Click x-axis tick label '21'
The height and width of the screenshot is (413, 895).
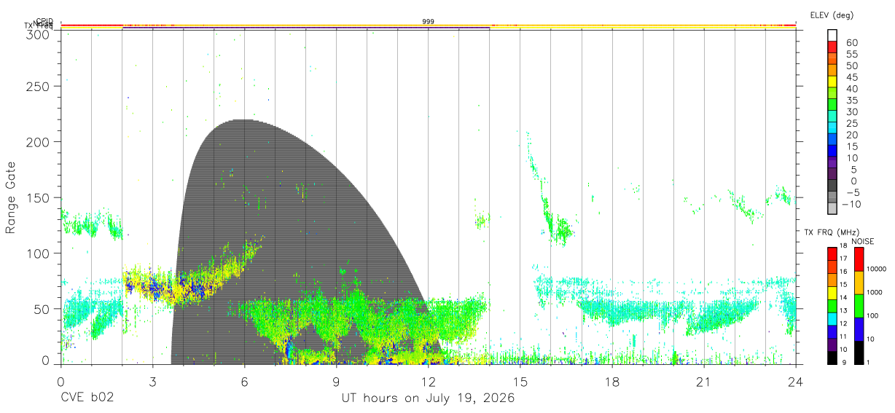point(703,382)
